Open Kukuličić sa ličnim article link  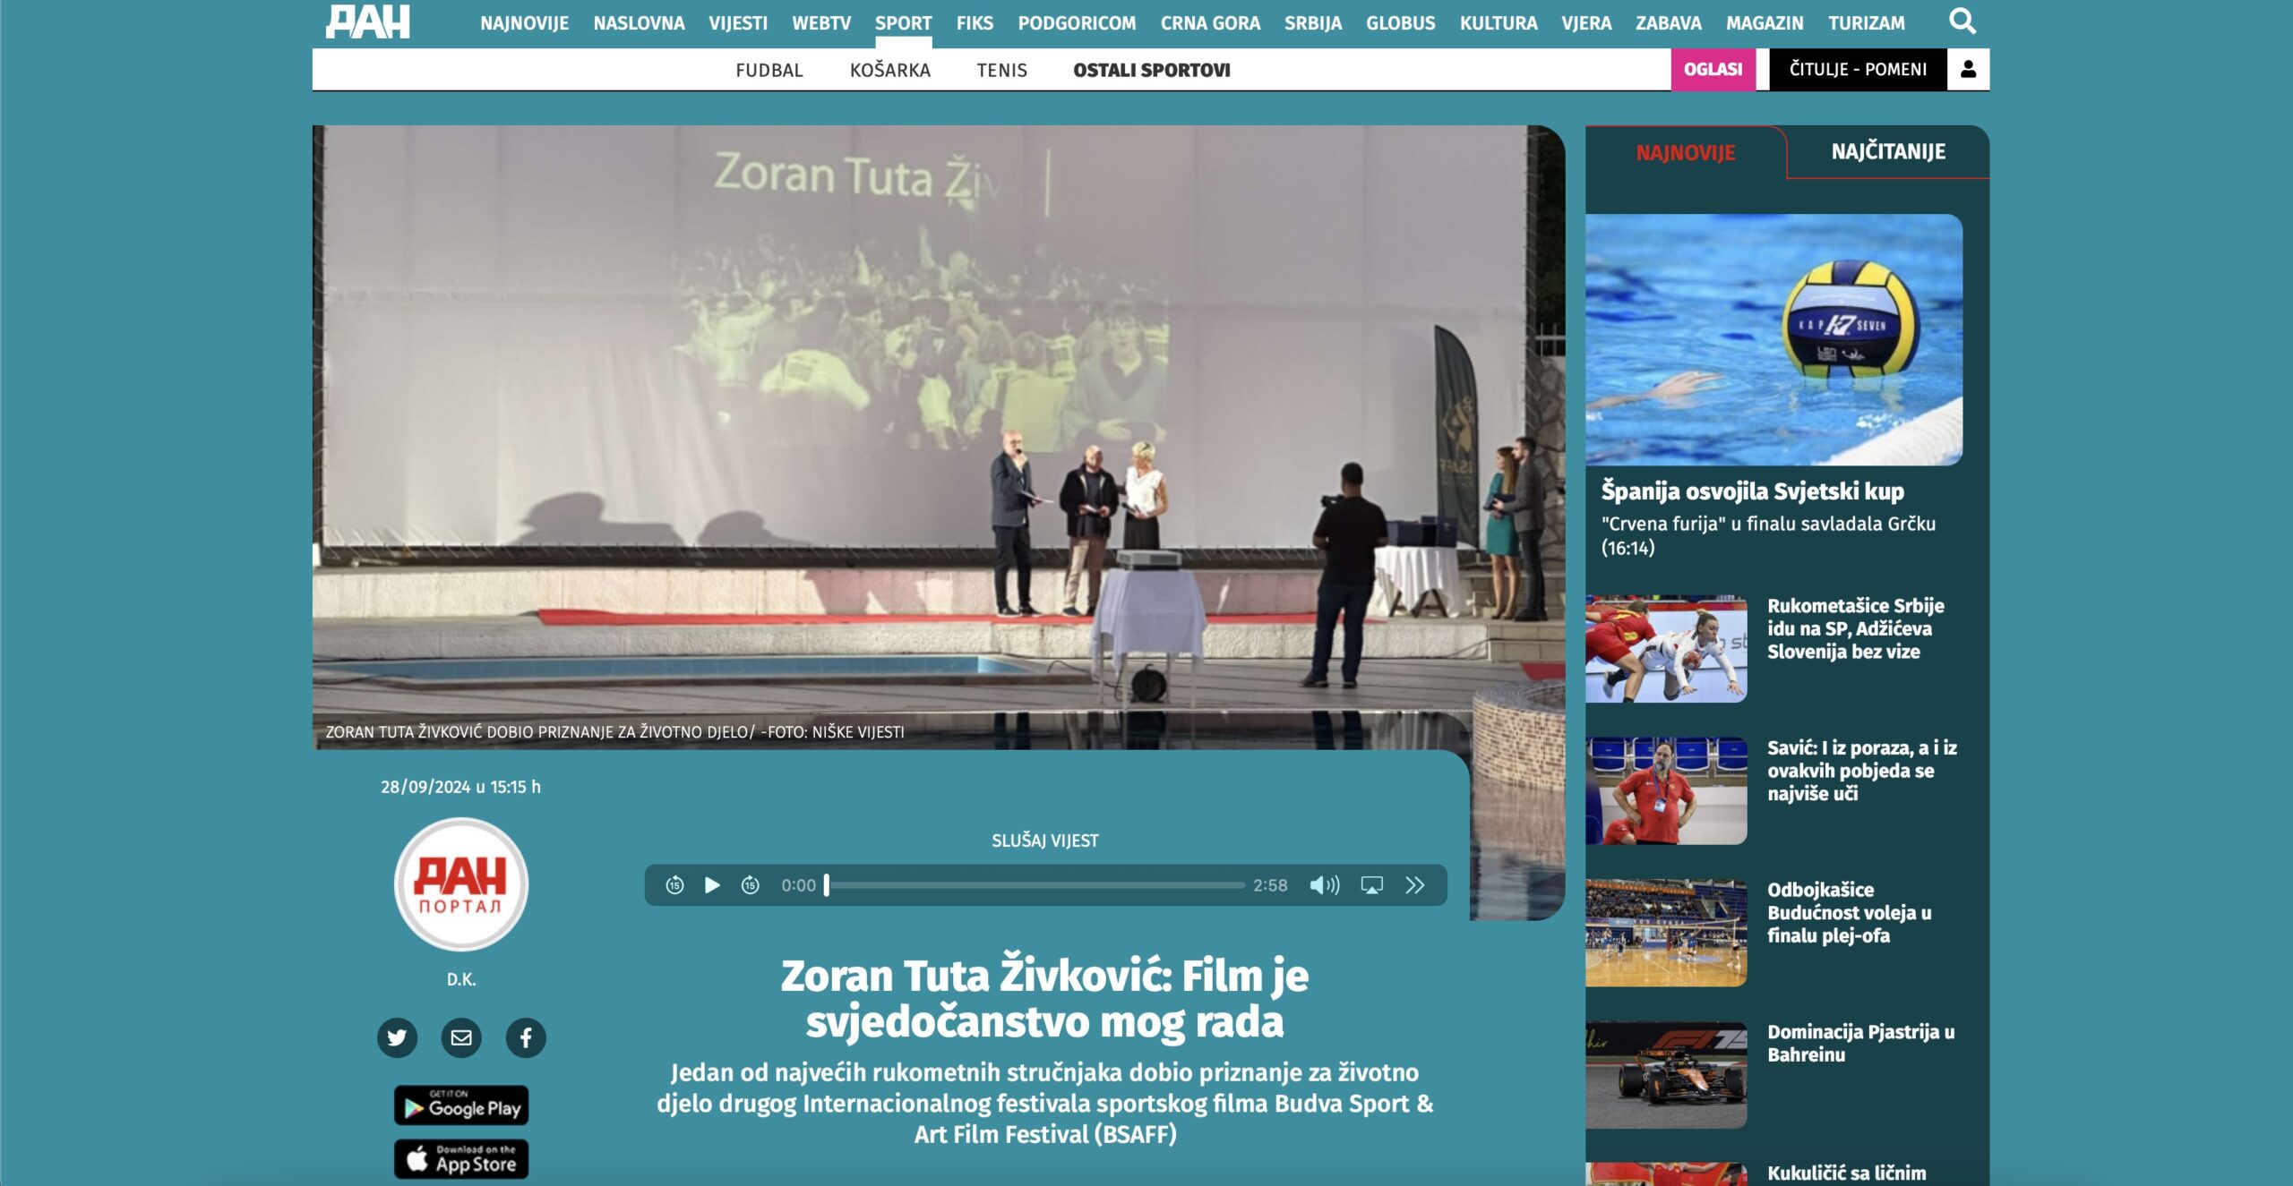[x=1846, y=1173]
